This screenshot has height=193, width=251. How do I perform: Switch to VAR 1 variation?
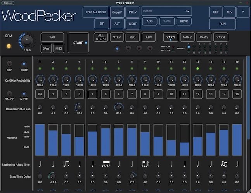(171, 37)
